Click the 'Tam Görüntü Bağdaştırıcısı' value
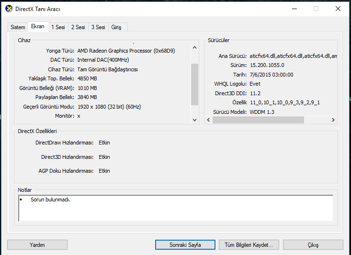Viewport: 351px width, 255px height. click(x=107, y=69)
